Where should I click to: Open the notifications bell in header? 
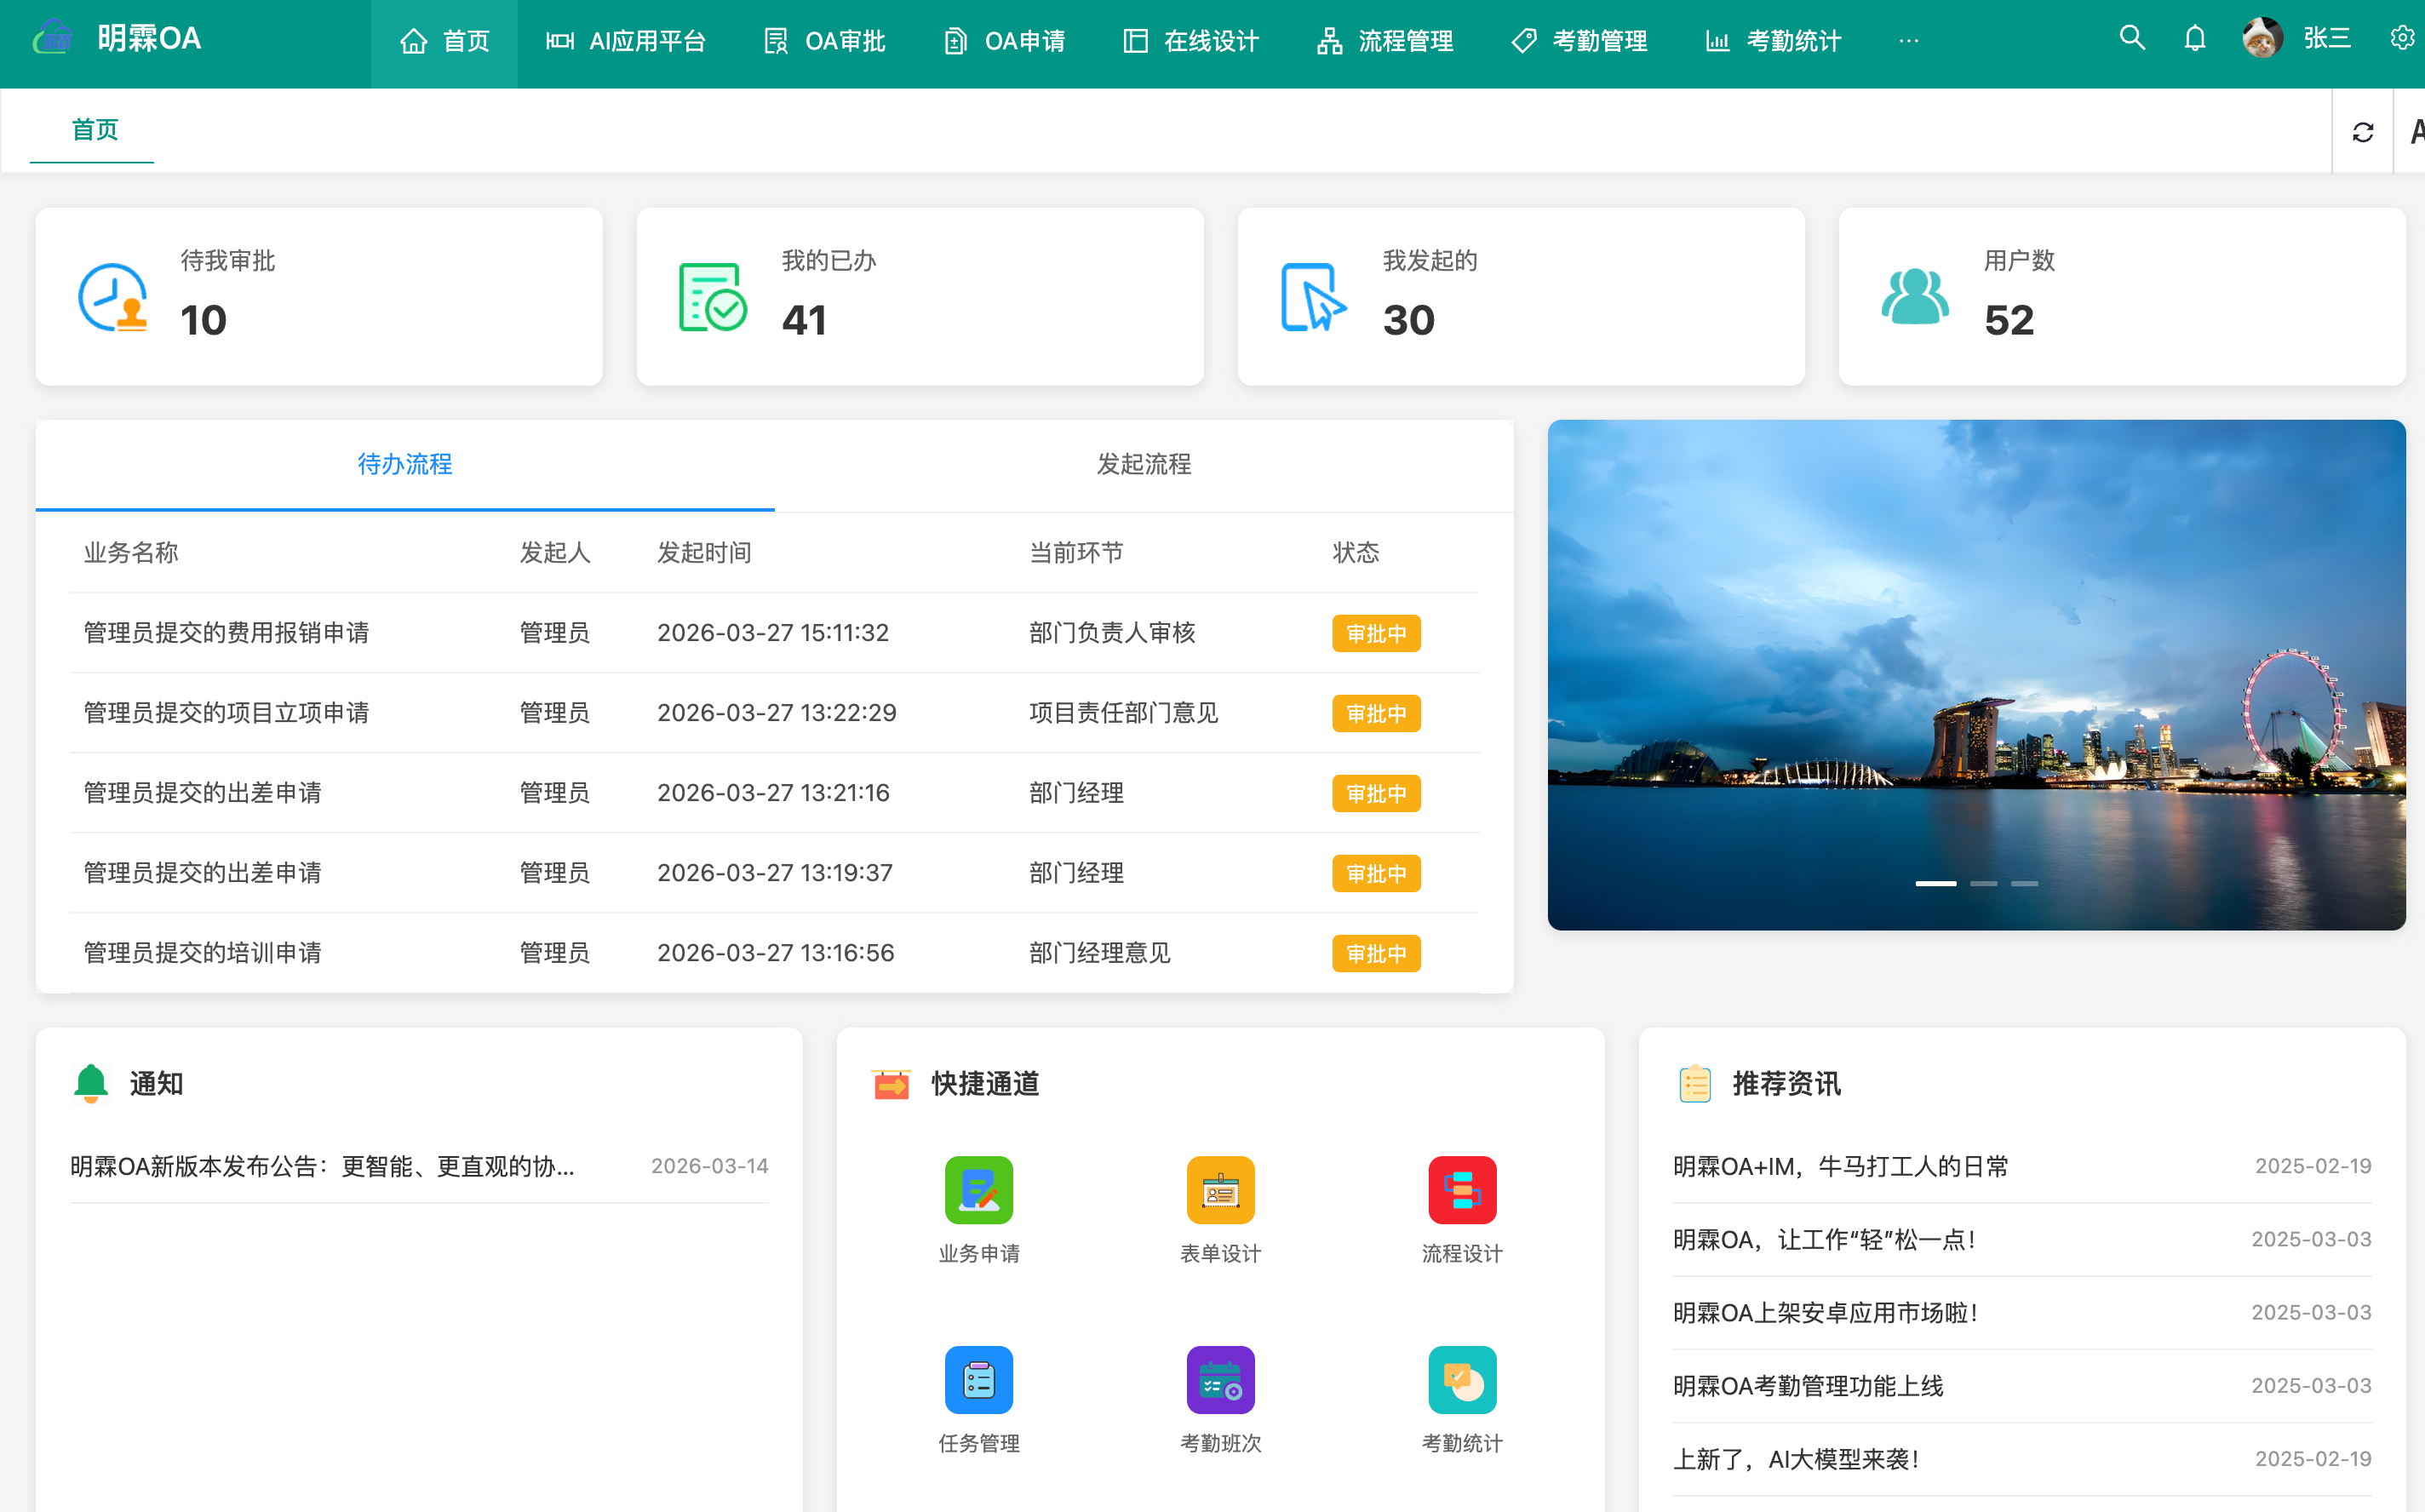(x=2194, y=39)
